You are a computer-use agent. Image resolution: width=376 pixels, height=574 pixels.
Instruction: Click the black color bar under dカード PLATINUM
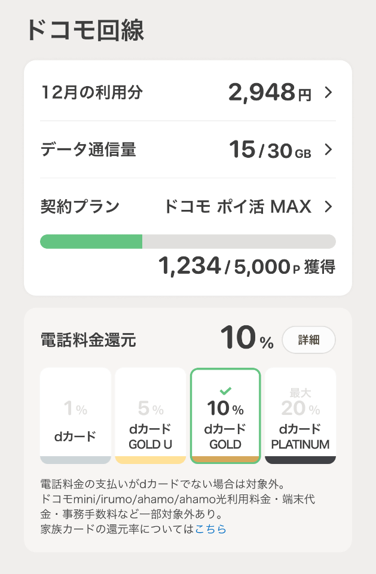[x=300, y=460]
